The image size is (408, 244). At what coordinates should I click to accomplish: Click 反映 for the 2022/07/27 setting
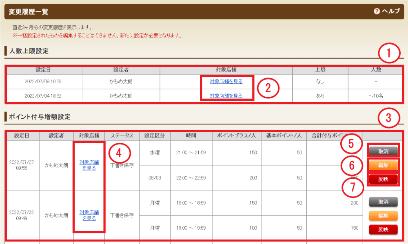pyautogui.click(x=383, y=179)
